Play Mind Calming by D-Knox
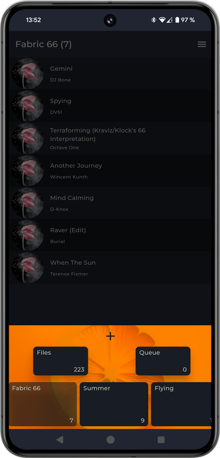Viewport: 220px width, 458px height. coord(110,203)
